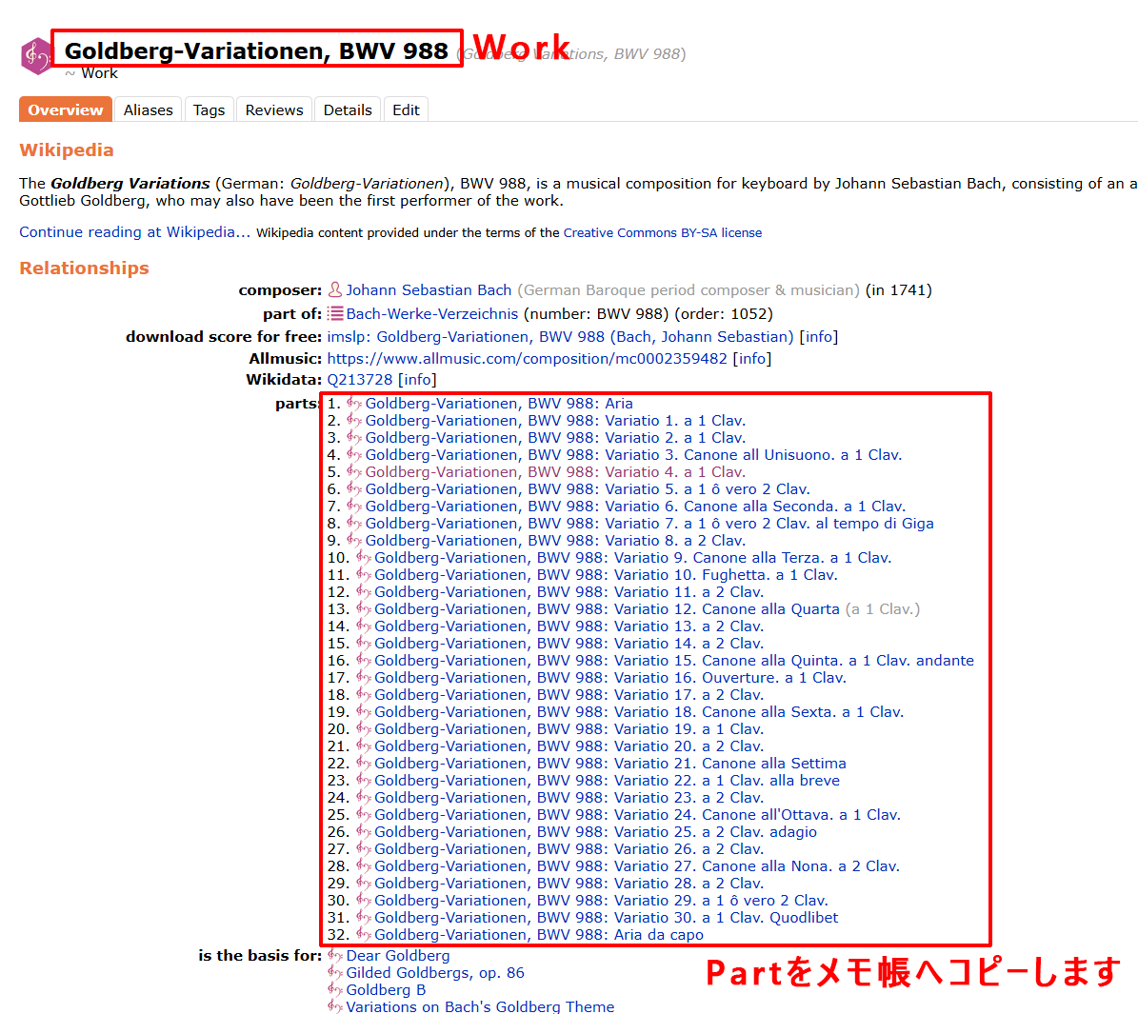Viewport: 1138px width, 1014px height.
Task: Click the work icon beside Goldberg B
Action: (335, 989)
